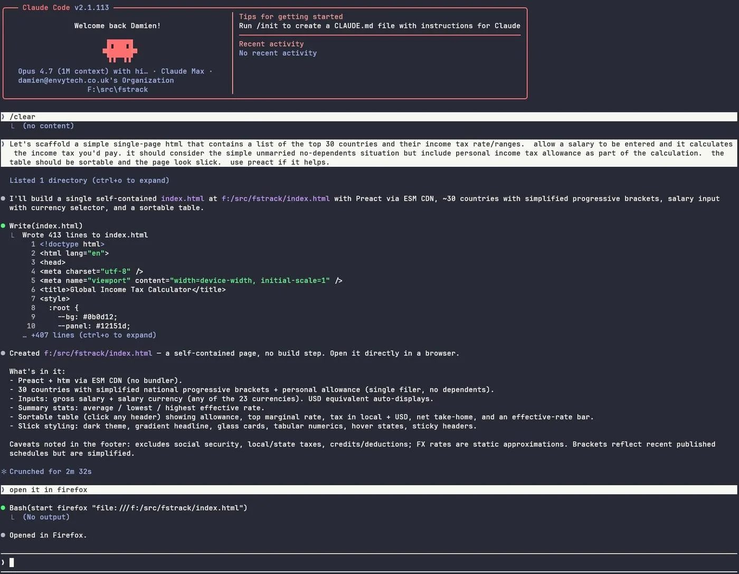
Task: Click the f:/src/fstrack/index.html link after Created
Action: pyautogui.click(x=98, y=353)
